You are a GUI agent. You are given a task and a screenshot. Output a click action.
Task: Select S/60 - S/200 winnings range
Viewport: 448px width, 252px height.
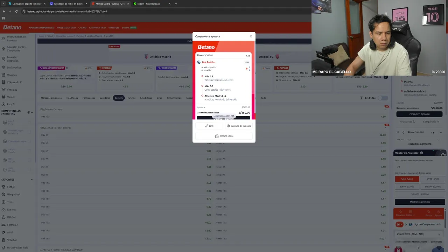tap(407, 179)
